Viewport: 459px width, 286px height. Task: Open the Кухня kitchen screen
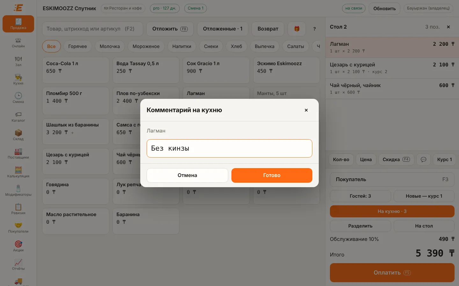18,80
